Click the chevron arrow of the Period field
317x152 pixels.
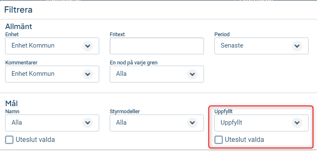click(x=297, y=46)
